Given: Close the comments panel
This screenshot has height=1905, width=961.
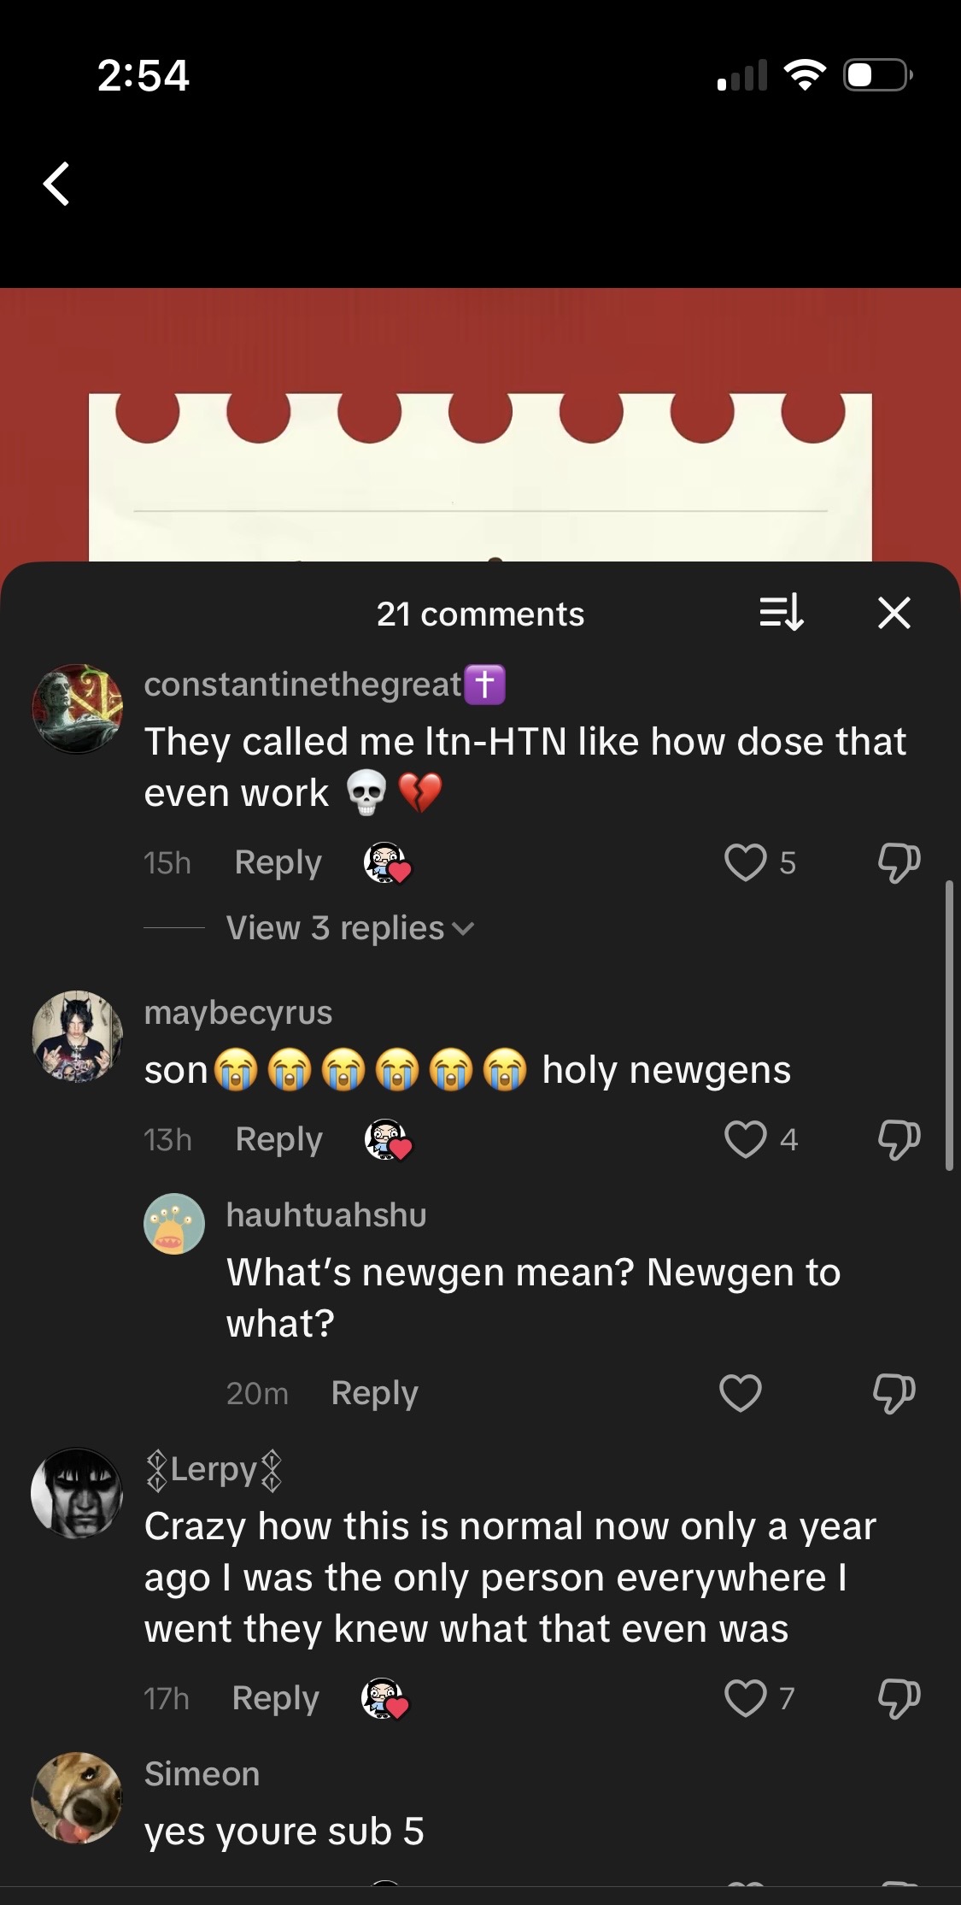Looking at the screenshot, I should click(894, 613).
